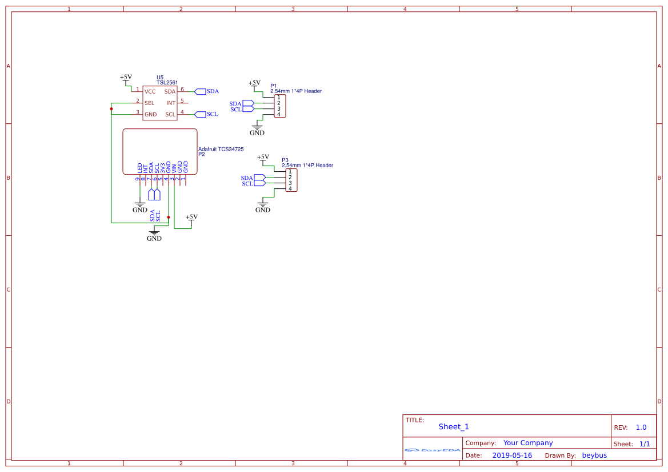Click P1's "2.54mm 1*4P Header" label

point(296,91)
